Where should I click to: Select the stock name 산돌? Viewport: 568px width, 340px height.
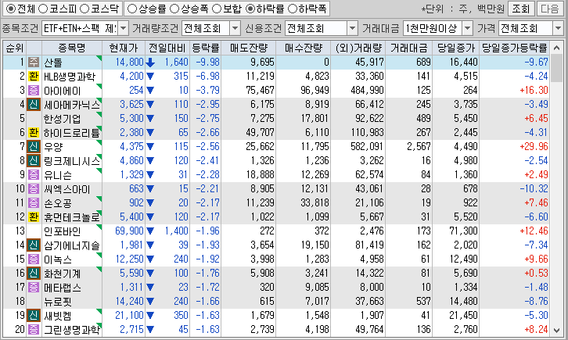(x=53, y=63)
